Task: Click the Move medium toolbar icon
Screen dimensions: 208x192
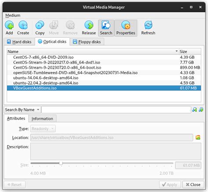Action: coord(54,28)
